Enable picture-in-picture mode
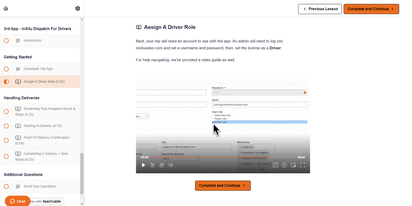Viewport: 412px width, 206px height. pyautogui.click(x=294, y=165)
